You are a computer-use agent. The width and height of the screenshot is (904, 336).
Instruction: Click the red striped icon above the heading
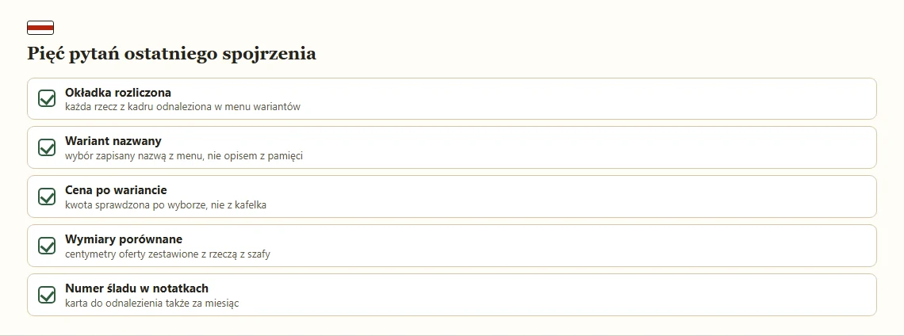coord(40,28)
